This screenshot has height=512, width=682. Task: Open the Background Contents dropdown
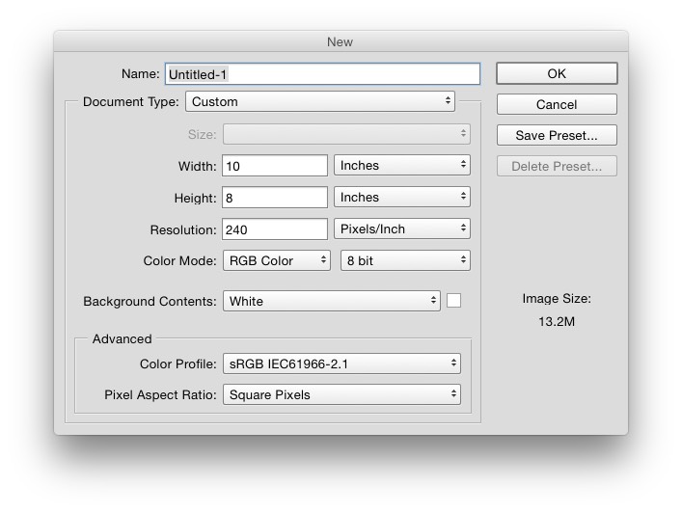click(332, 301)
